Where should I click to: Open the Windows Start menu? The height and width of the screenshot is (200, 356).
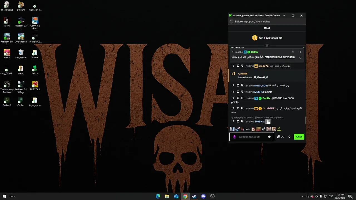4,196
